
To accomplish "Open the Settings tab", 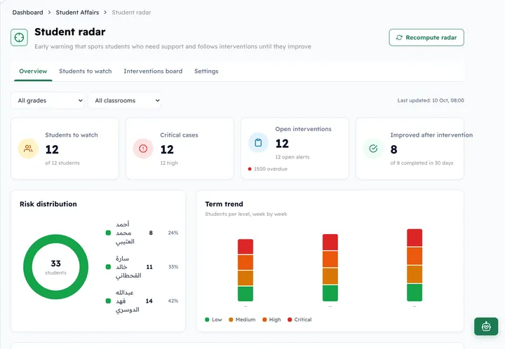I will pos(206,71).
